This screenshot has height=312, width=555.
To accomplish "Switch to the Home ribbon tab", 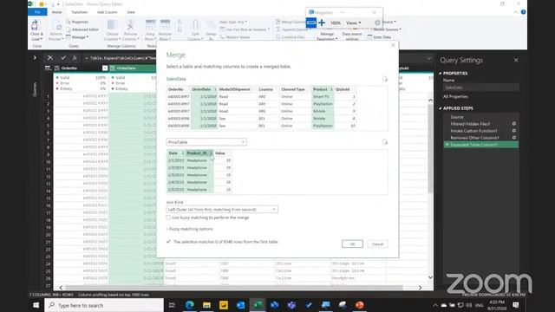I will [56, 12].
